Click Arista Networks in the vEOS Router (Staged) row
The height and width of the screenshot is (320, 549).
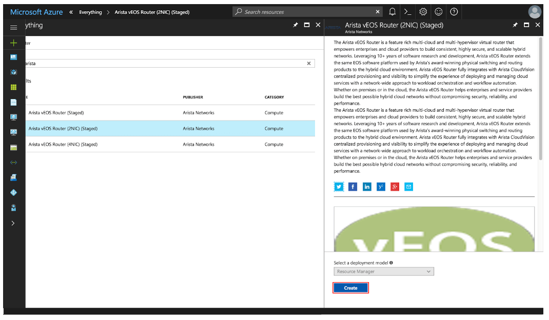click(x=199, y=113)
